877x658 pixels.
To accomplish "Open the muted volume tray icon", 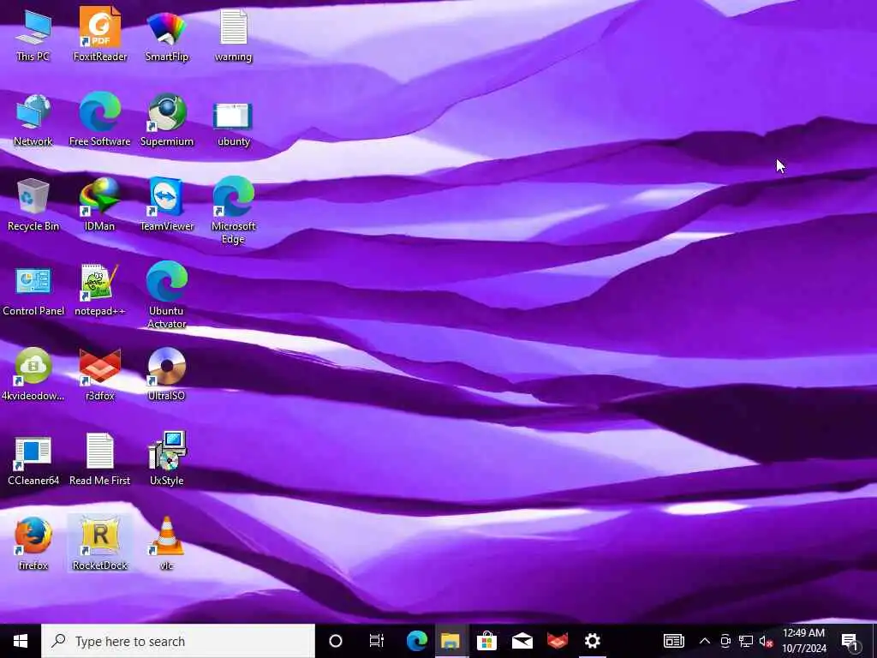I will click(x=766, y=641).
